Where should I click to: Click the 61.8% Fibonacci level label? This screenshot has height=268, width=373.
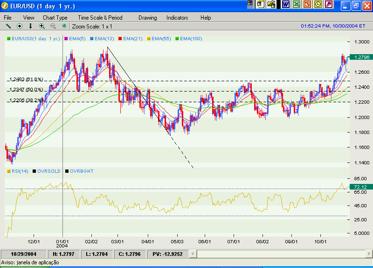pyautogui.click(x=26, y=79)
